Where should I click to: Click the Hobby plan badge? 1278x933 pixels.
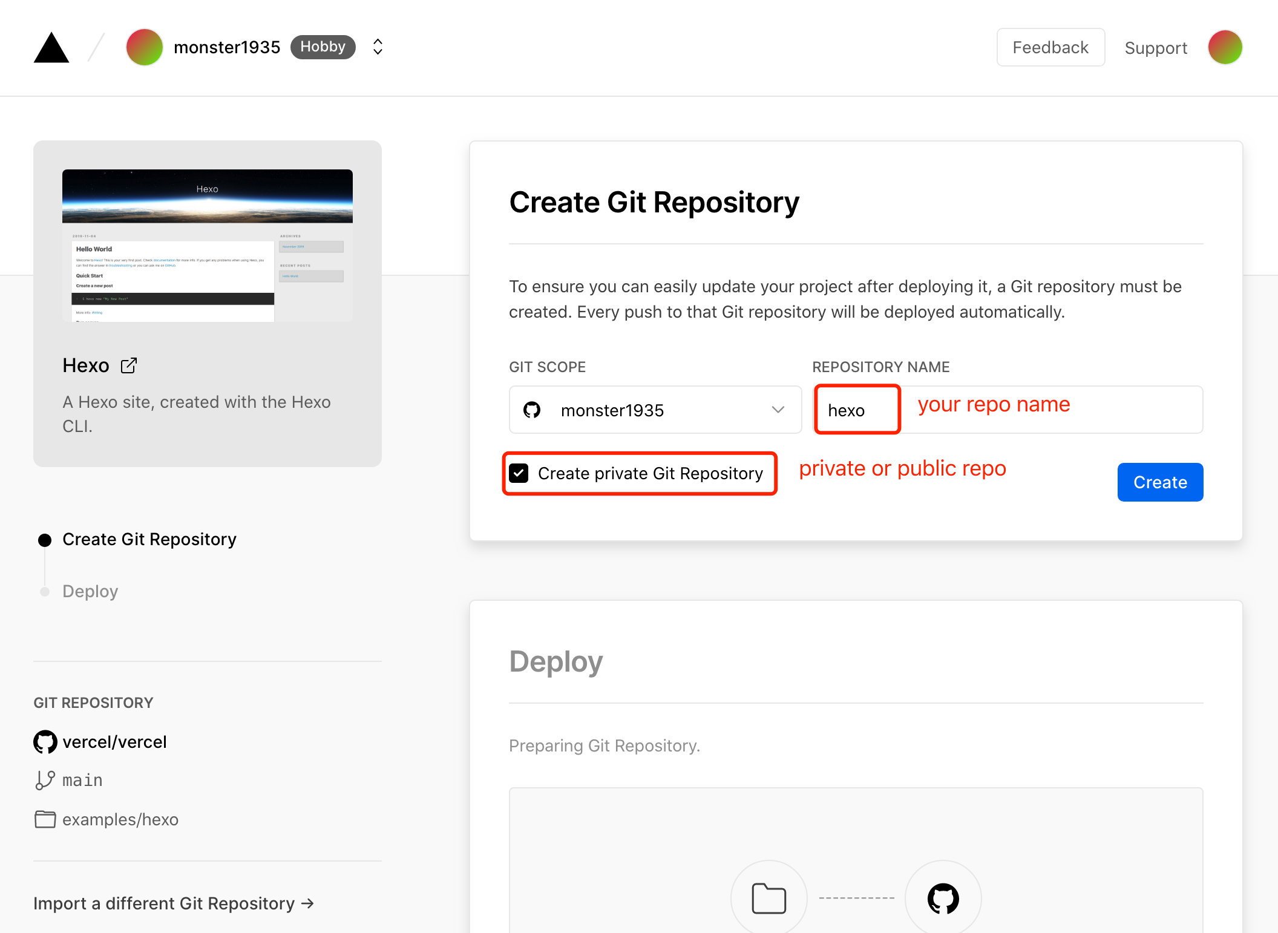pyautogui.click(x=323, y=47)
